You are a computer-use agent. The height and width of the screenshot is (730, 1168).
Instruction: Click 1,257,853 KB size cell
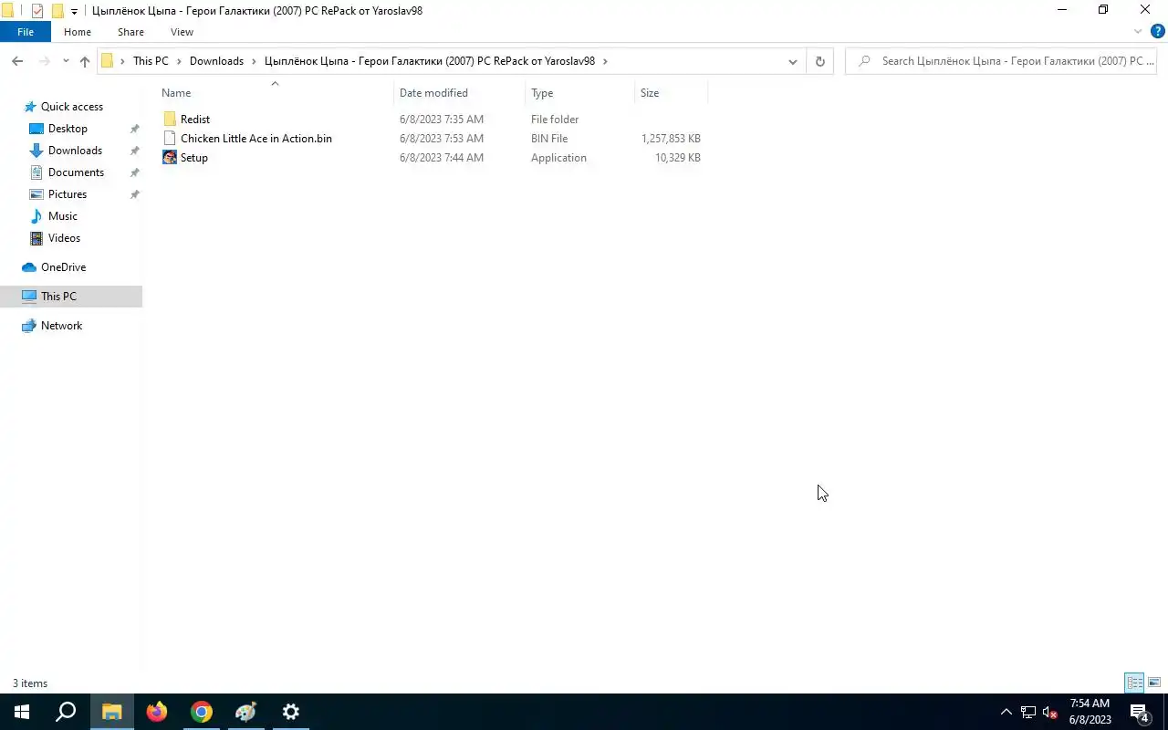tap(671, 139)
